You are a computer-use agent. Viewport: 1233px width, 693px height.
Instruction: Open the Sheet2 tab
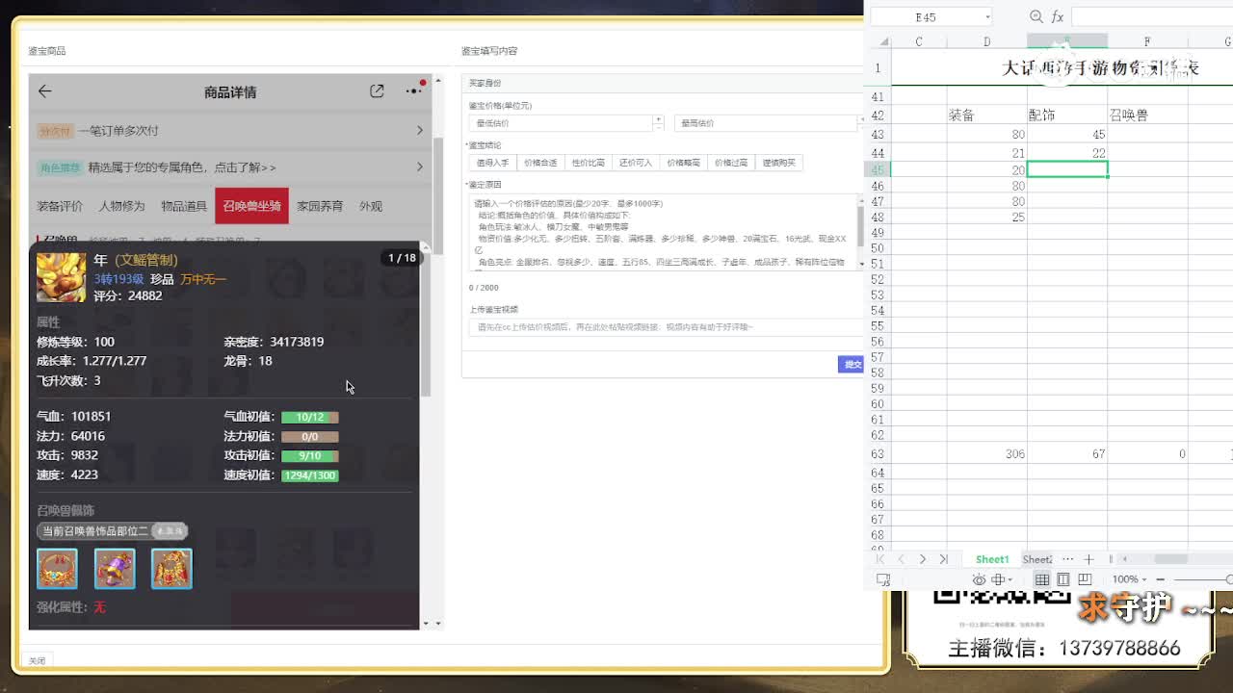coord(1036,559)
